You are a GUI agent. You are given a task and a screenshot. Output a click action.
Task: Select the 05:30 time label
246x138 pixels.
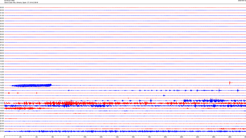(2, 37)
